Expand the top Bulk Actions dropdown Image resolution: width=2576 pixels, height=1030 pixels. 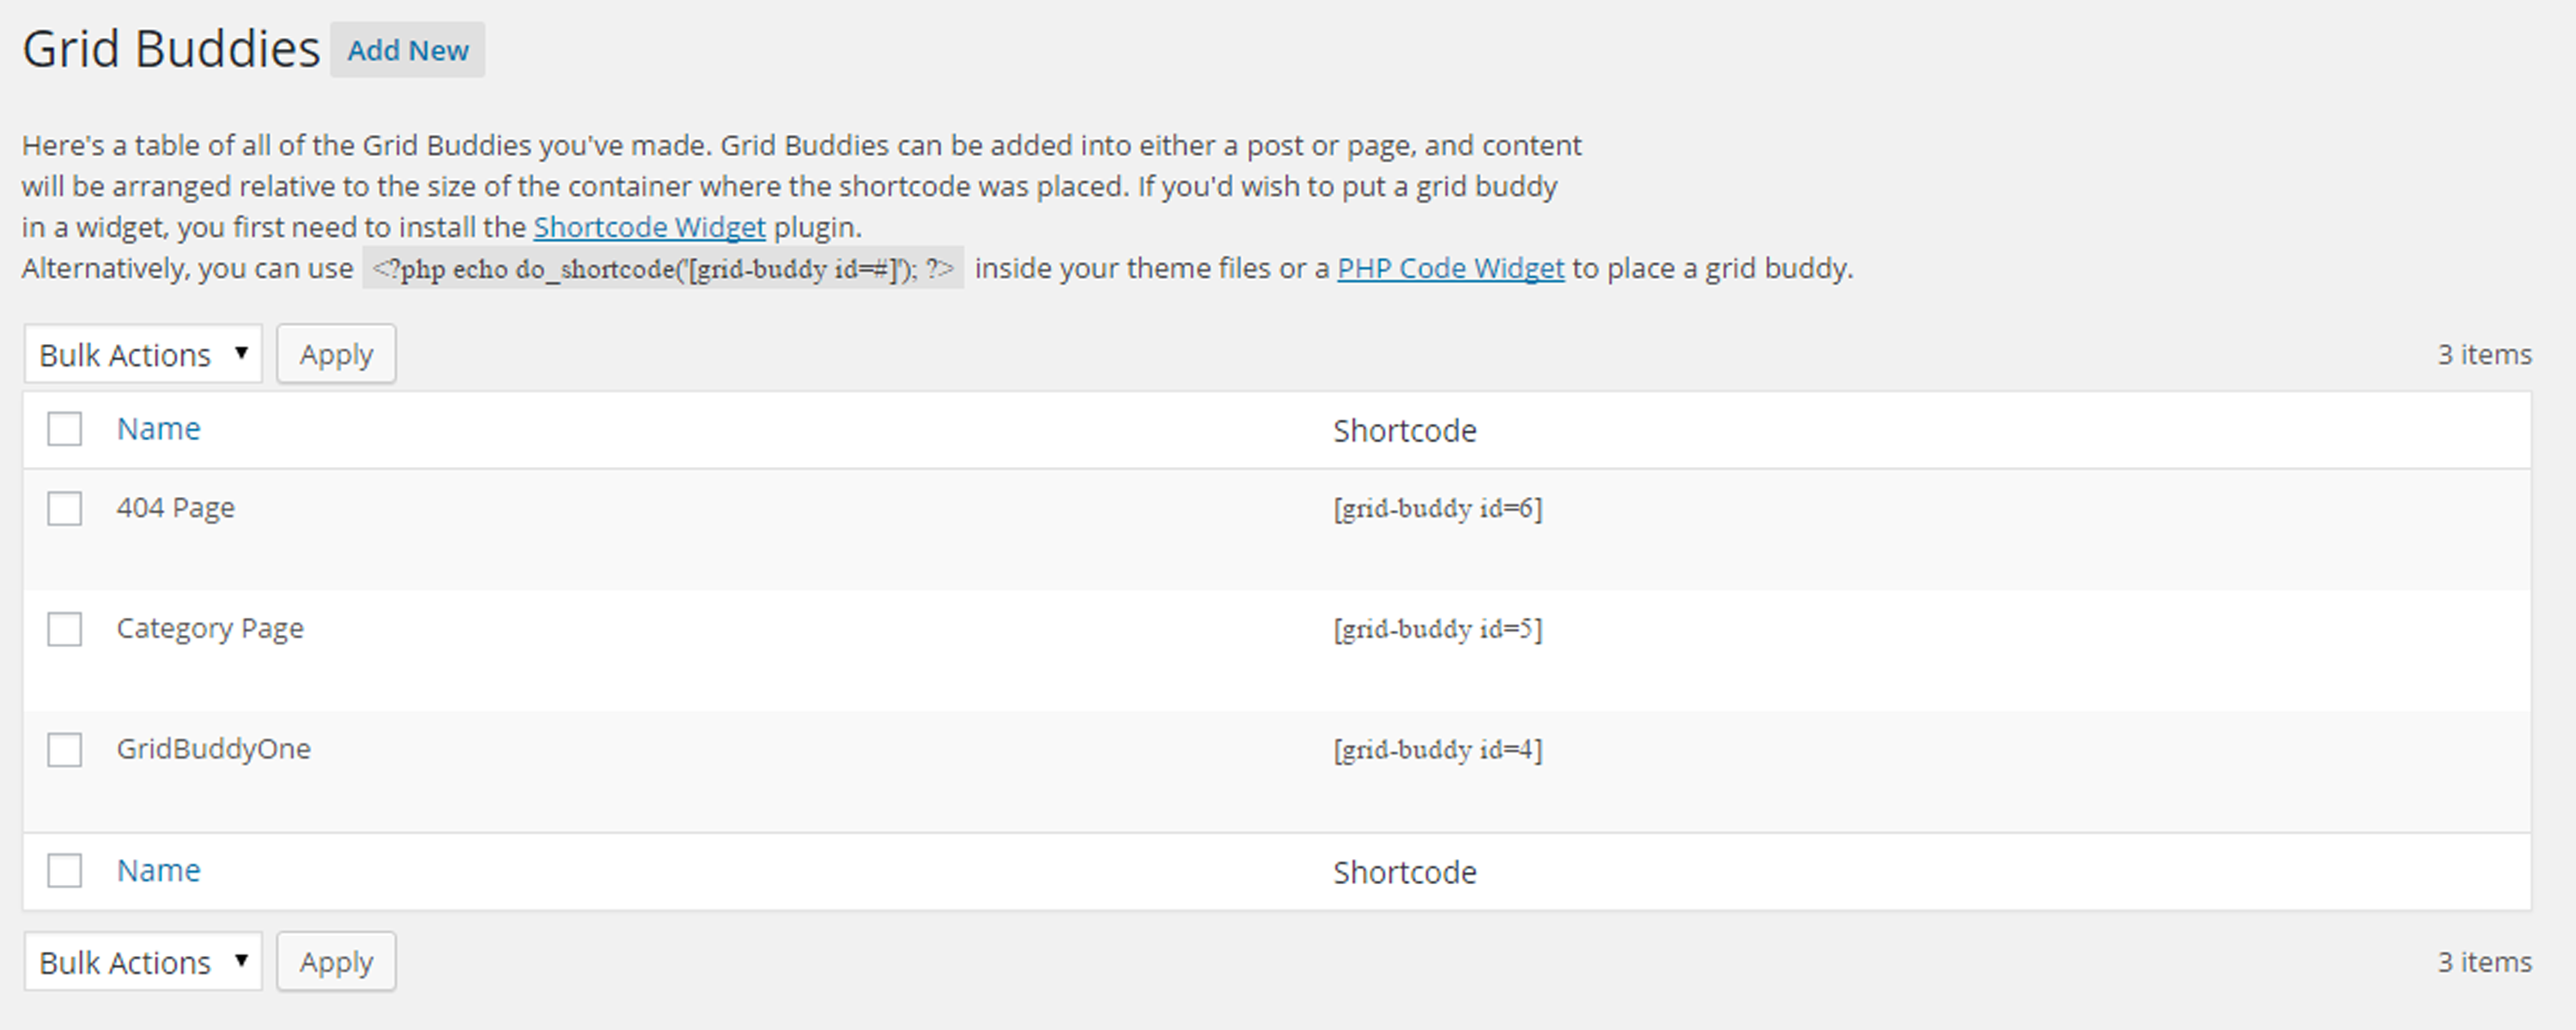coord(143,354)
